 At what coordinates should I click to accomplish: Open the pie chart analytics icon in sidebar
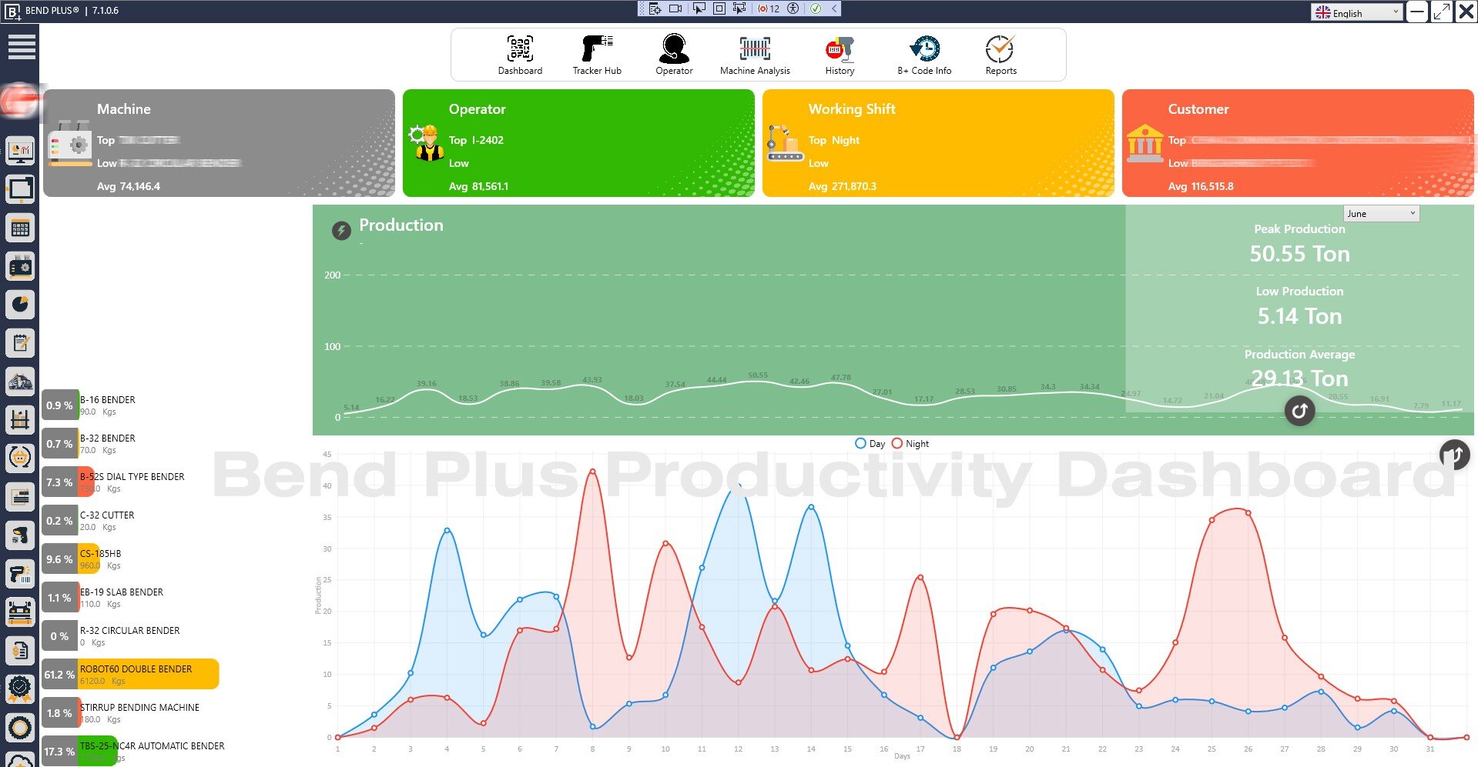(21, 305)
